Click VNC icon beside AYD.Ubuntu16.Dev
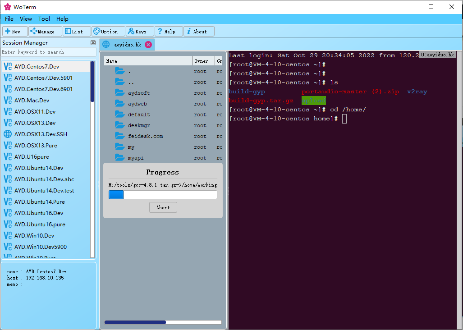This screenshot has height=330, width=463. [8, 213]
